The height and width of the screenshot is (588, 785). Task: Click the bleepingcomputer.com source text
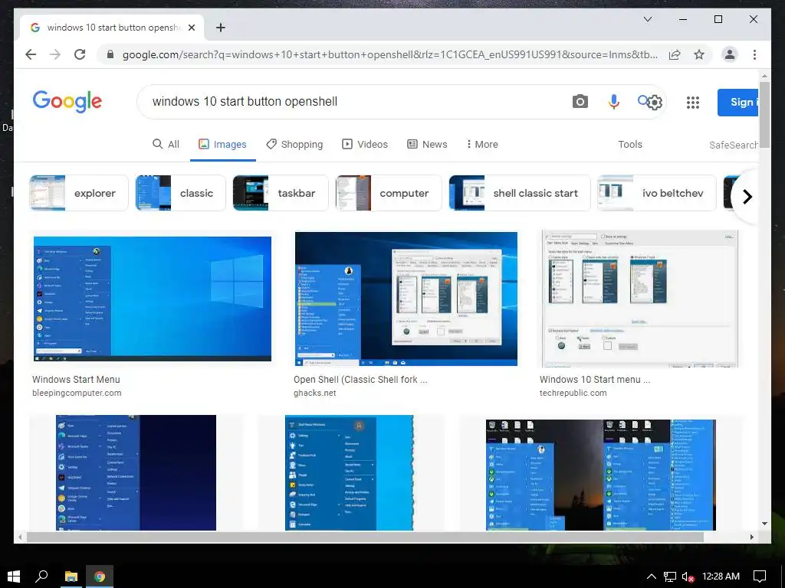tap(77, 393)
